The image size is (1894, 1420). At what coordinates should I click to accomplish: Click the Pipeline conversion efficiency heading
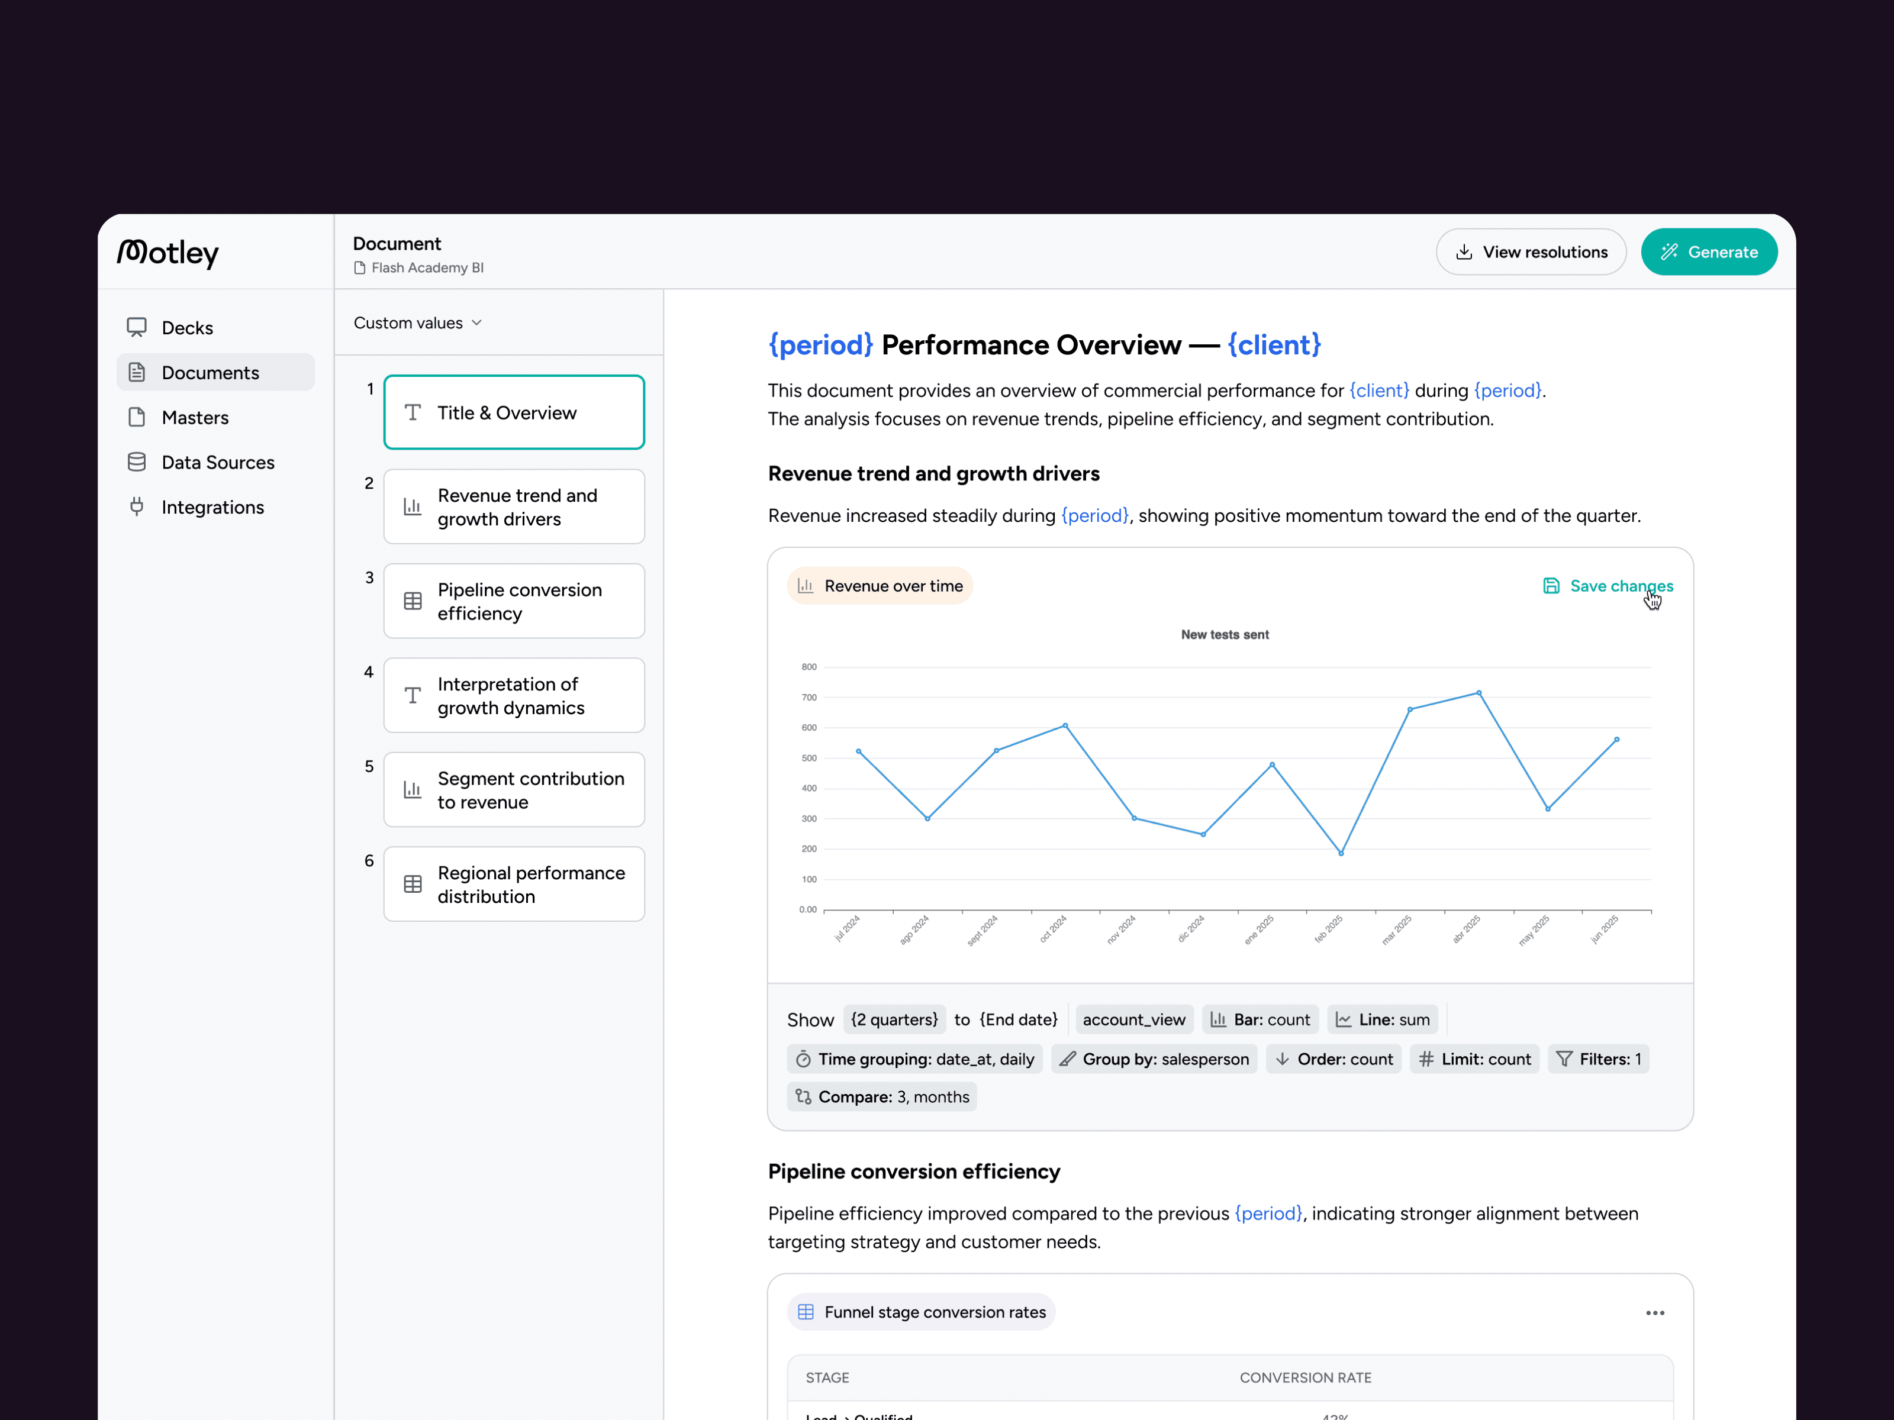[914, 1171]
